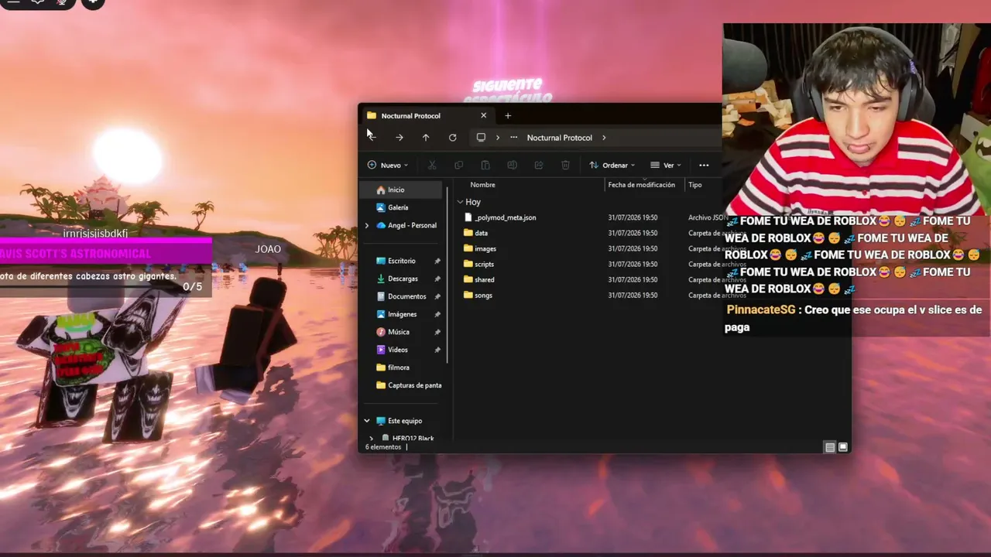Image resolution: width=991 pixels, height=557 pixels.
Task: Click the data folder icon
Action: pos(468,233)
